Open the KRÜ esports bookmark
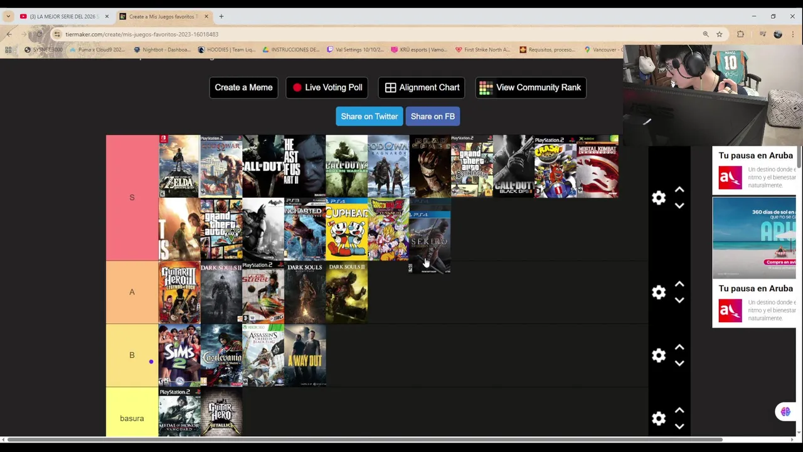803x452 pixels. [x=419, y=50]
